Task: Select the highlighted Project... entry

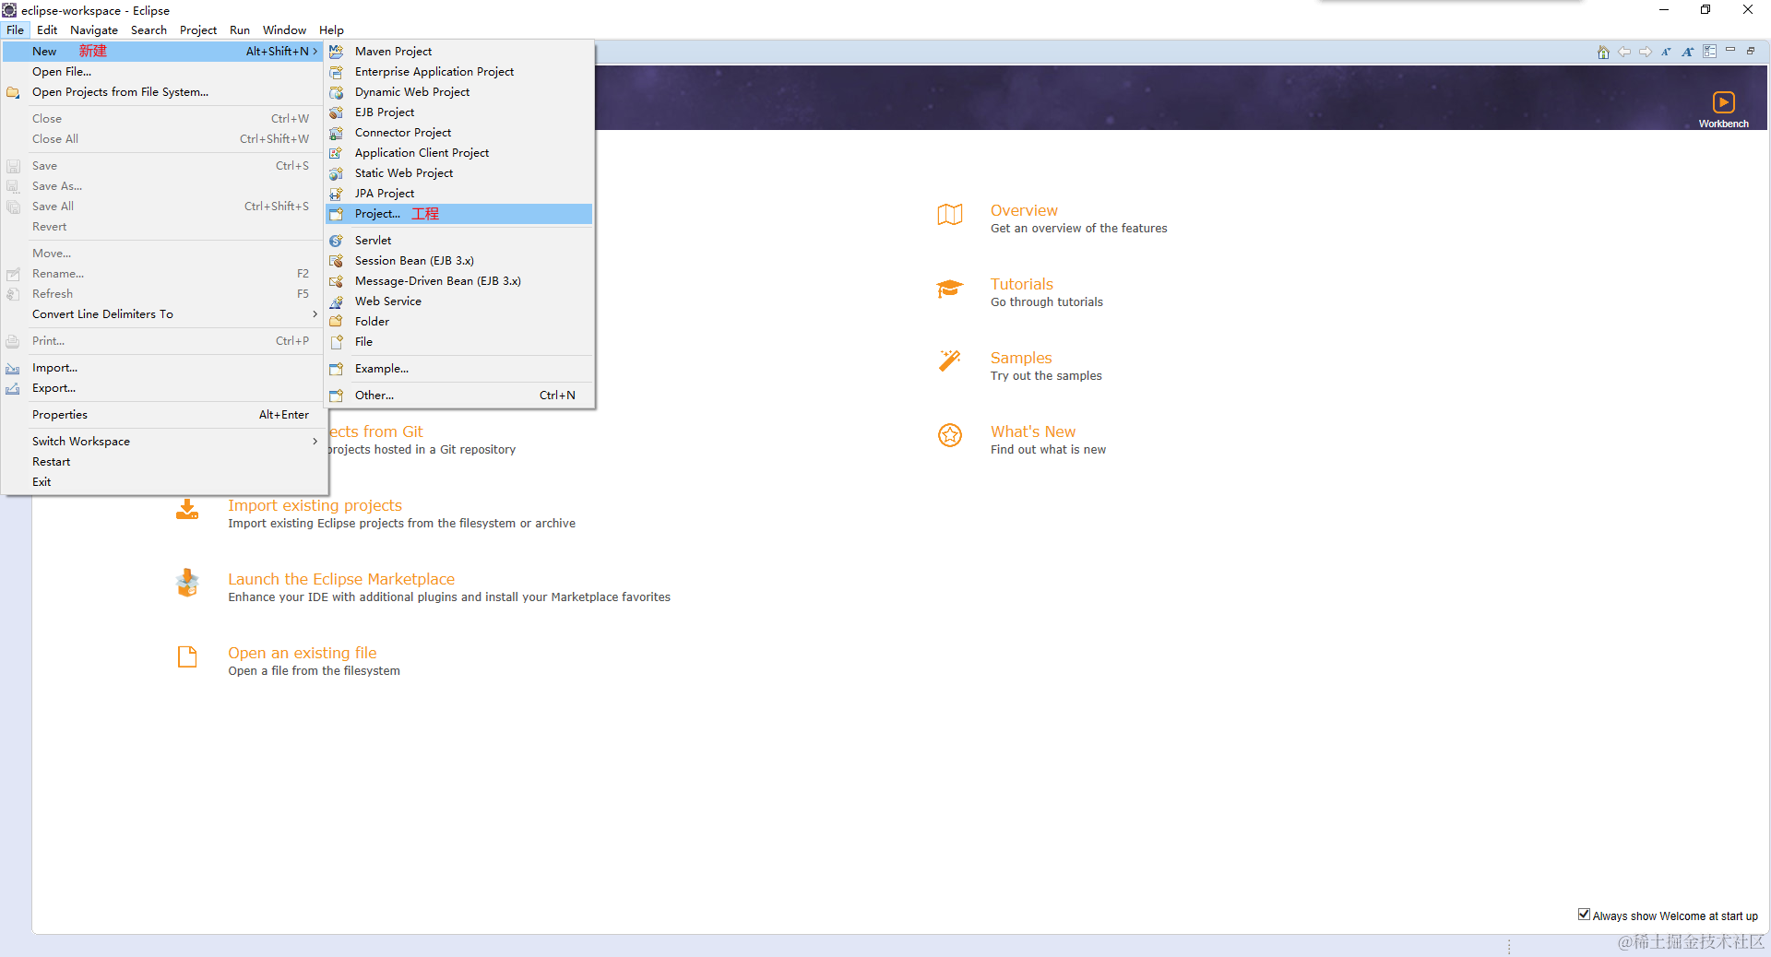Action: point(459,214)
